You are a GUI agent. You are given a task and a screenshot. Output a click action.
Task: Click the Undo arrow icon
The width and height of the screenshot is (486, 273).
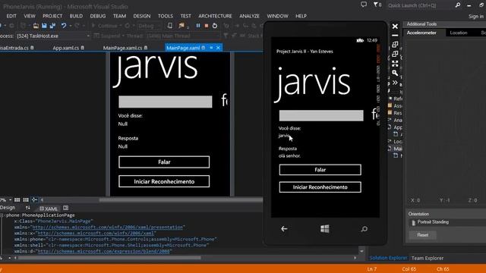coord(64,26)
